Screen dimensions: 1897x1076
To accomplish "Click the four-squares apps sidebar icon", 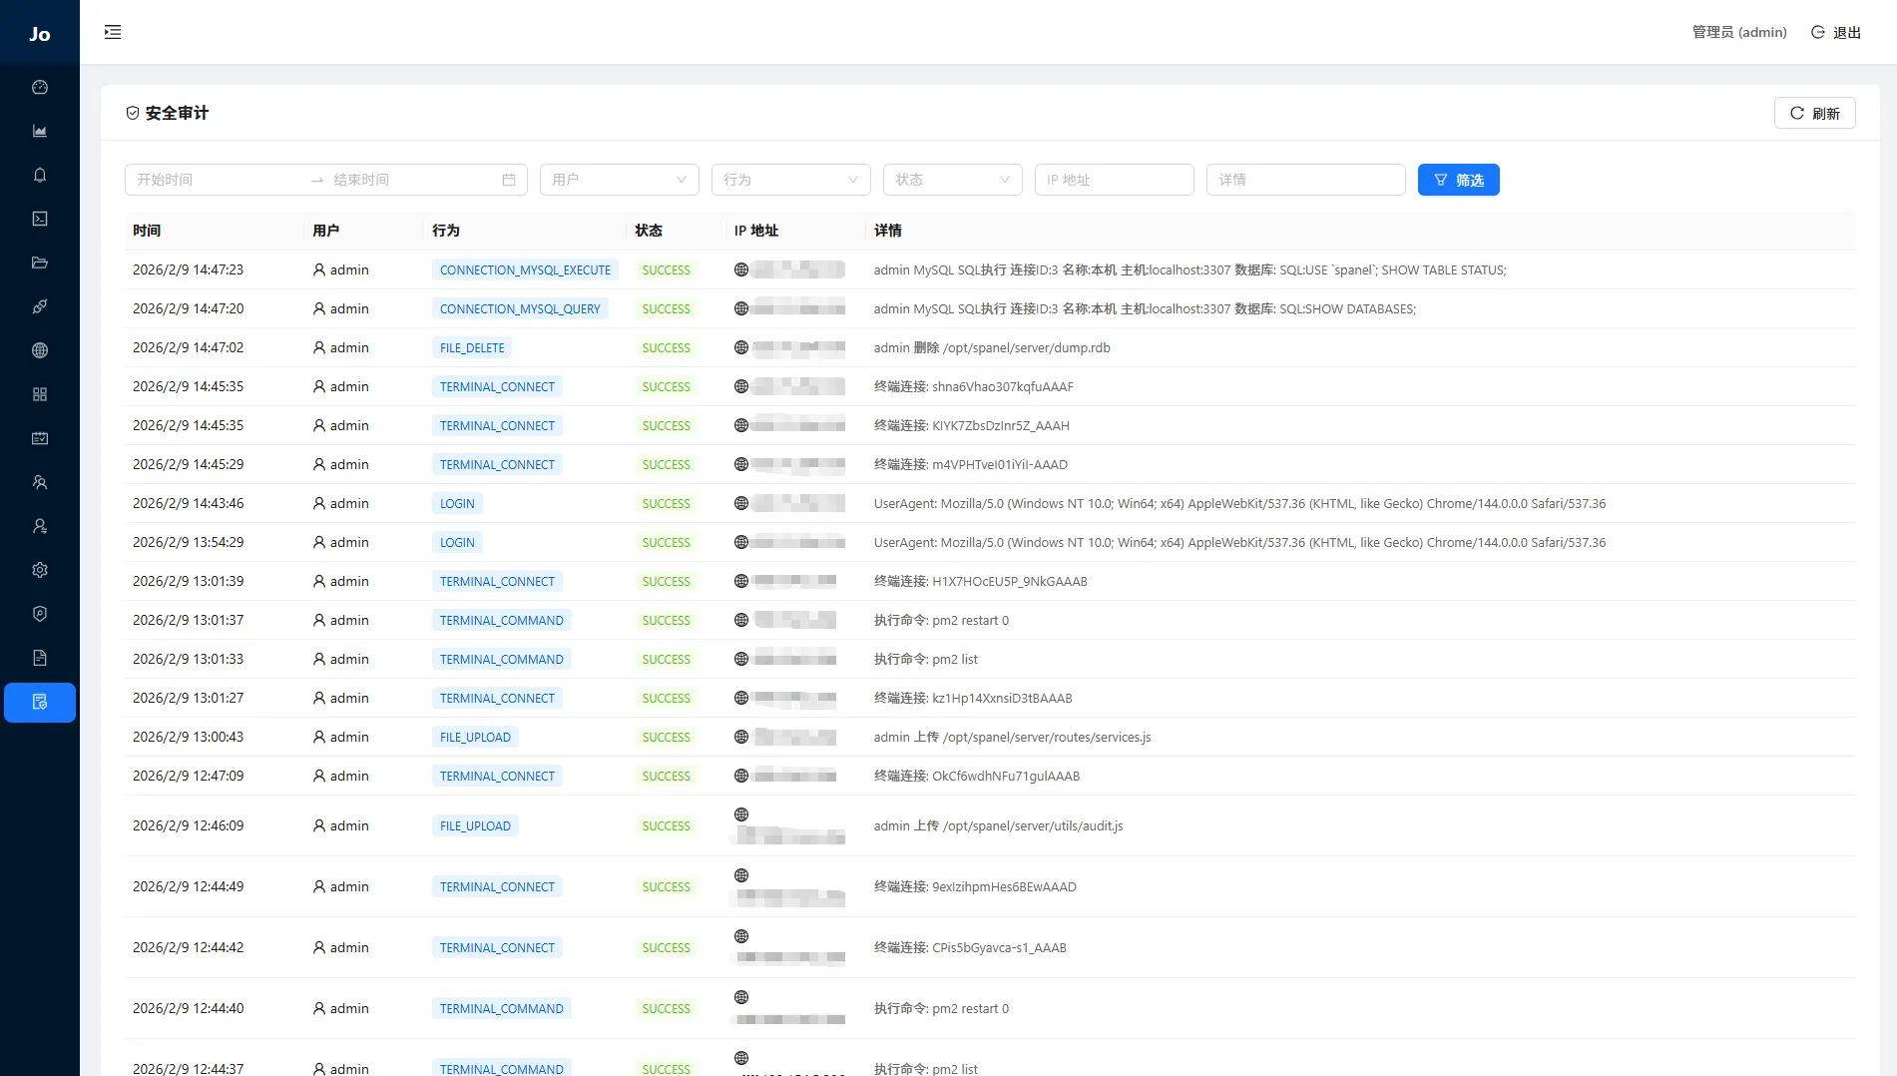I will click(40, 394).
